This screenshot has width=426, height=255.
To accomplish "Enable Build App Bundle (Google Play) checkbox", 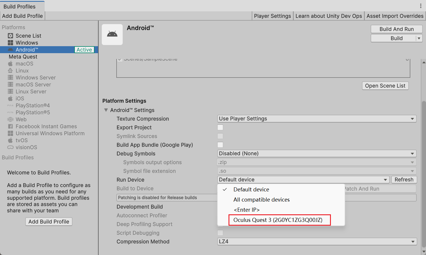I will coord(220,145).
